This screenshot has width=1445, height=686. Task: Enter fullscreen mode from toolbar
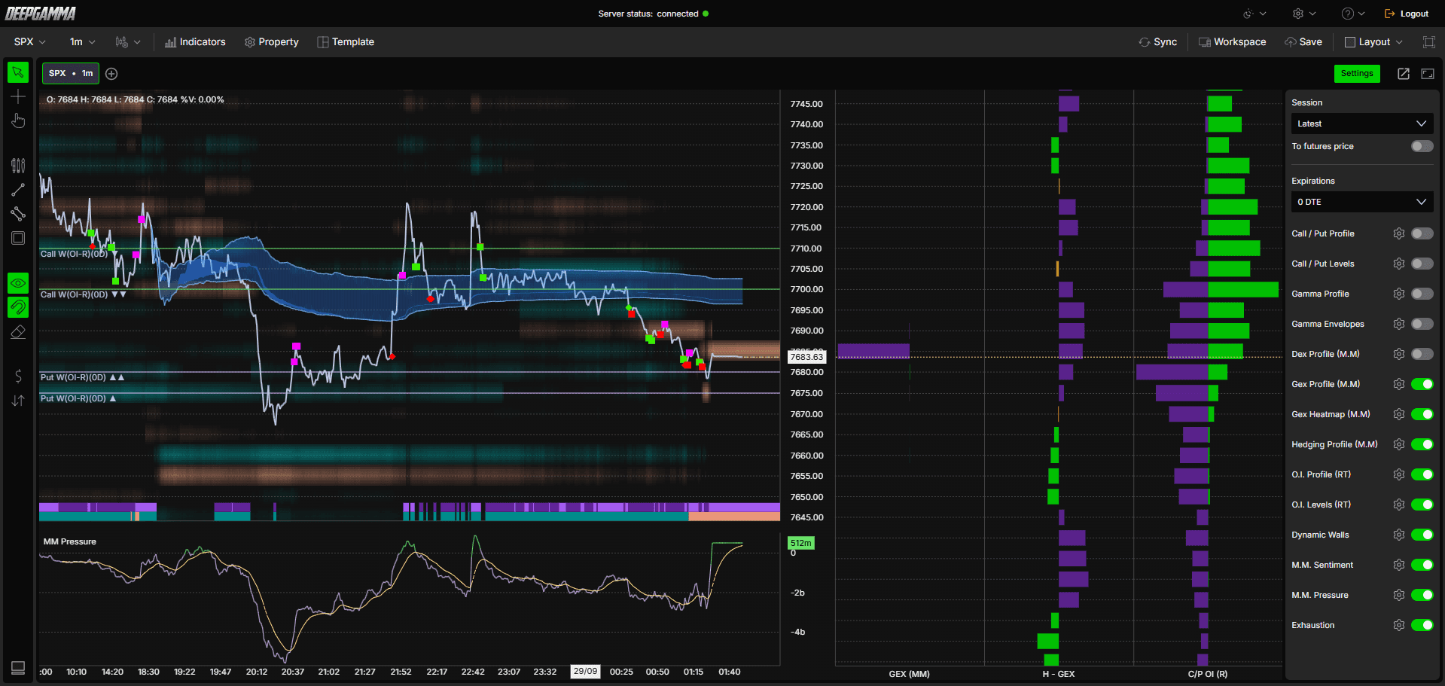tap(1428, 42)
